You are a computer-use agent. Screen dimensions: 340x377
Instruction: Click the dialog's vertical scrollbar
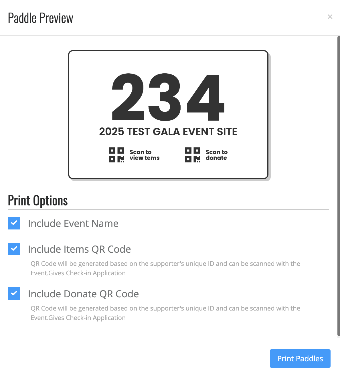pos(339,186)
